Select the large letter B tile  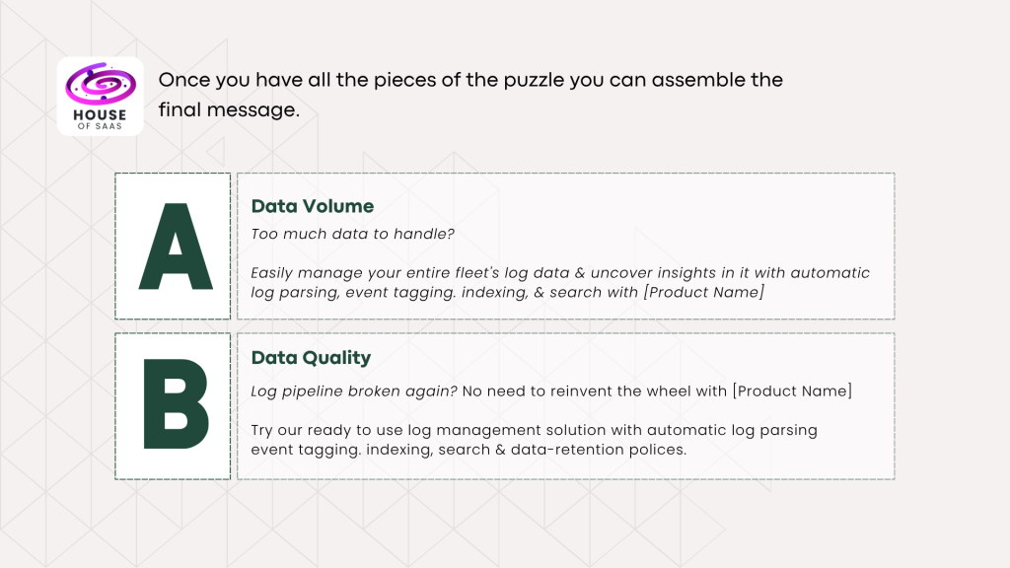(x=174, y=405)
